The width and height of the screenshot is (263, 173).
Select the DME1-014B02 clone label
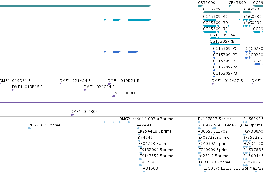click(x=84, y=112)
